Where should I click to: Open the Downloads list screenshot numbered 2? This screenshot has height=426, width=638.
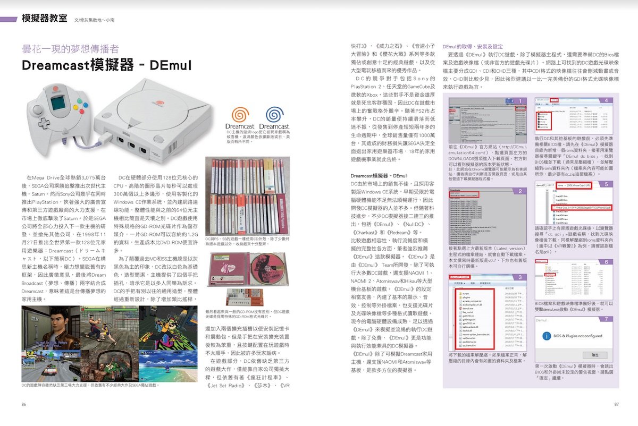tap(488, 216)
